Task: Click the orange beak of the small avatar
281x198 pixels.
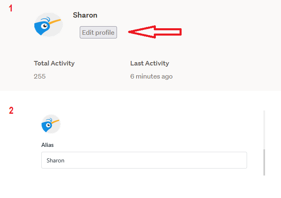Action: [55, 122]
